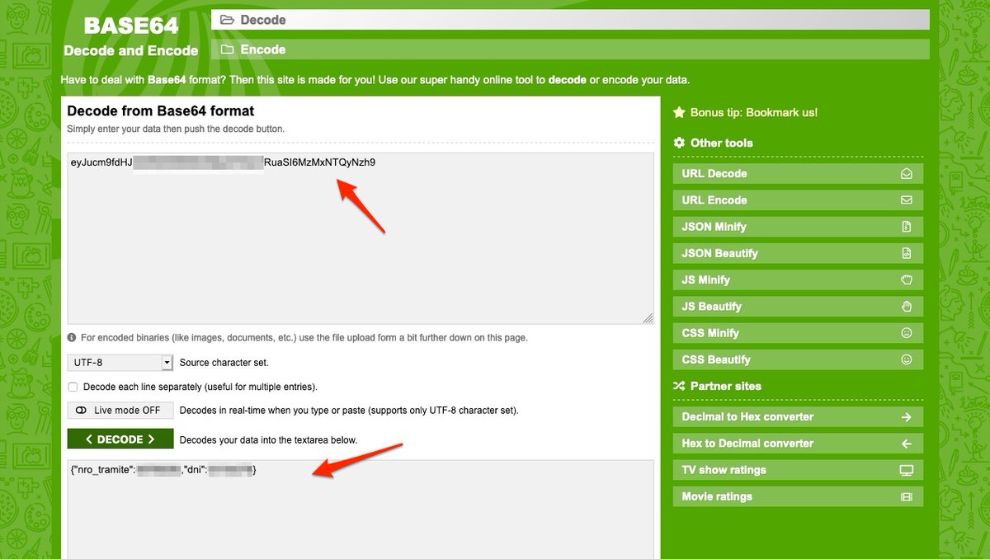Click the Other tools heading
This screenshot has height=559, width=990.
coord(722,143)
